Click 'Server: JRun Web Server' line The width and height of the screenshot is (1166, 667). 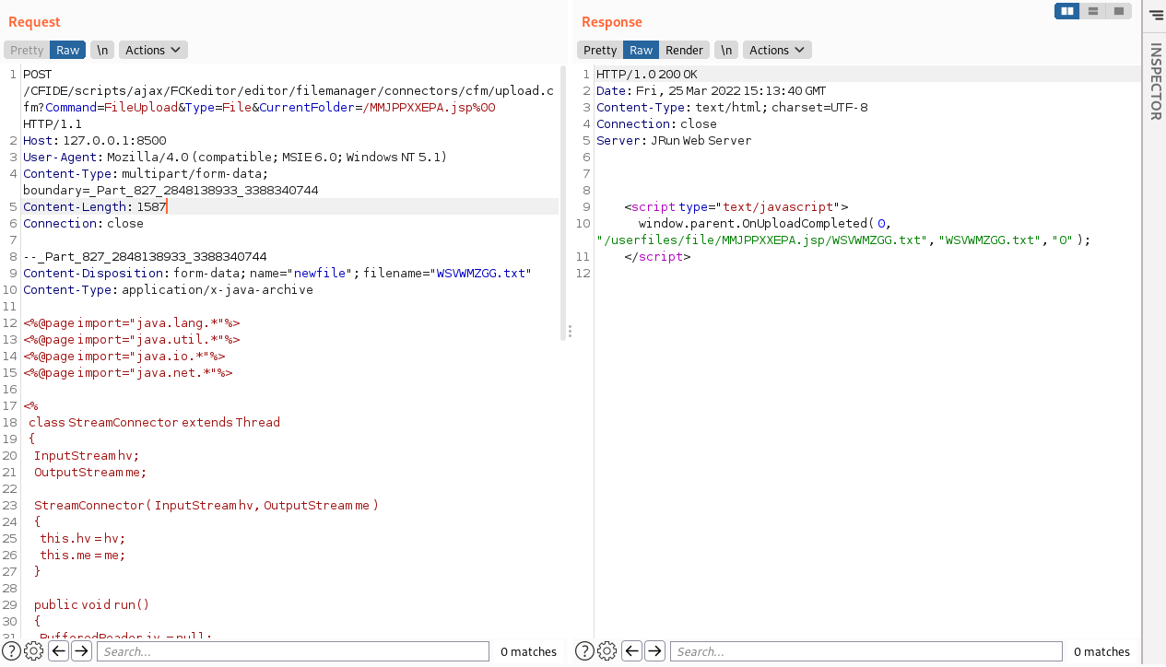click(x=674, y=140)
